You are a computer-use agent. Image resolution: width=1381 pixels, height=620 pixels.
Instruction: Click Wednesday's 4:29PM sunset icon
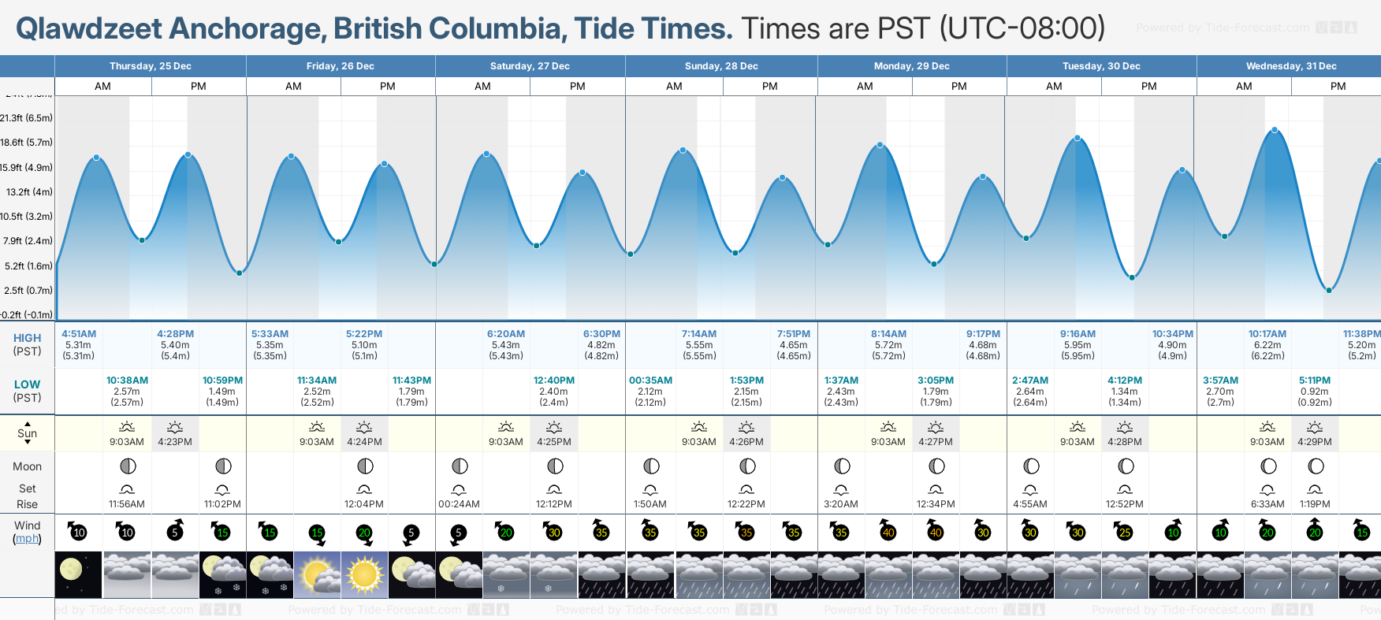coord(1315,427)
